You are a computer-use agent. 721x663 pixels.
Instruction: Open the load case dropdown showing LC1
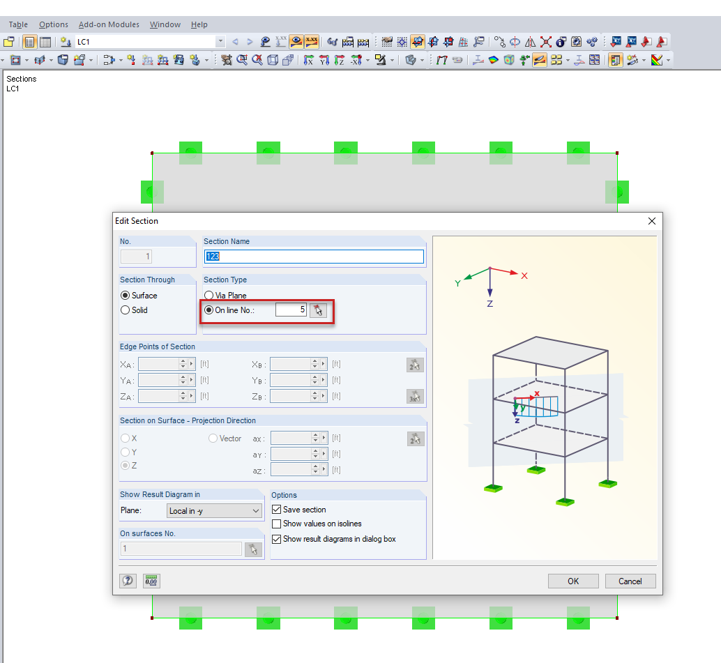pyautogui.click(x=221, y=42)
